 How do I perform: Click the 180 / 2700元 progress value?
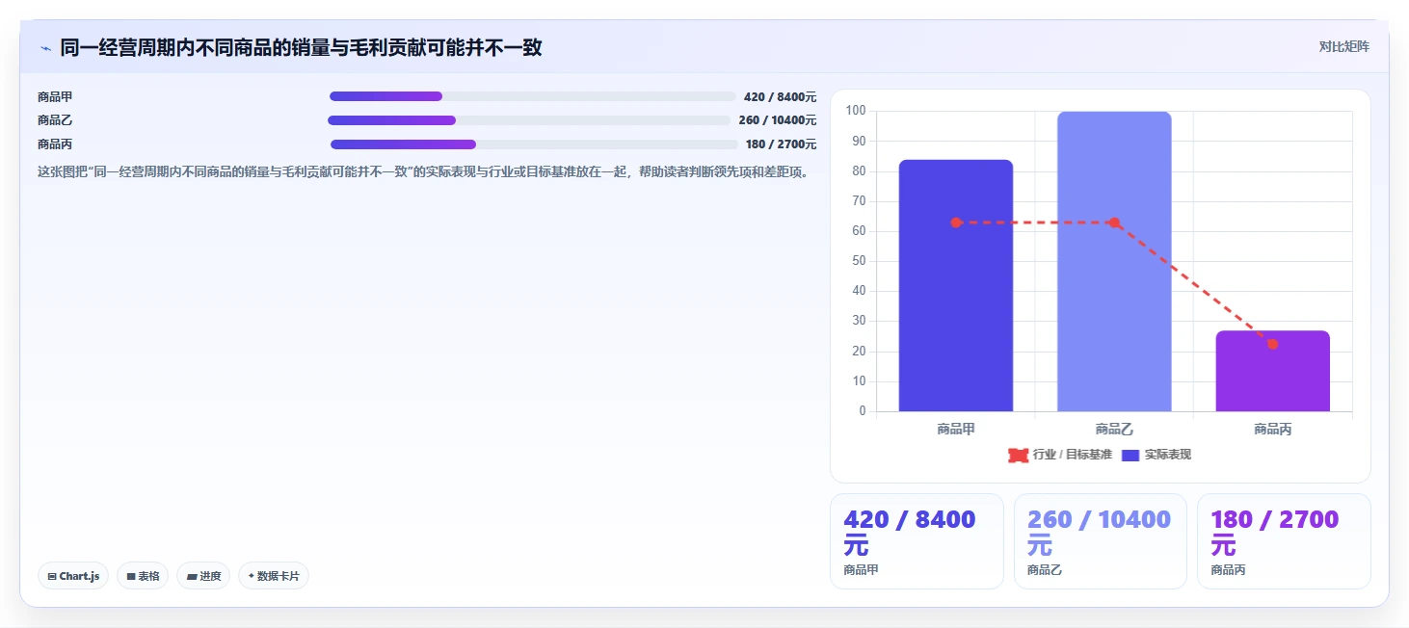click(x=781, y=144)
